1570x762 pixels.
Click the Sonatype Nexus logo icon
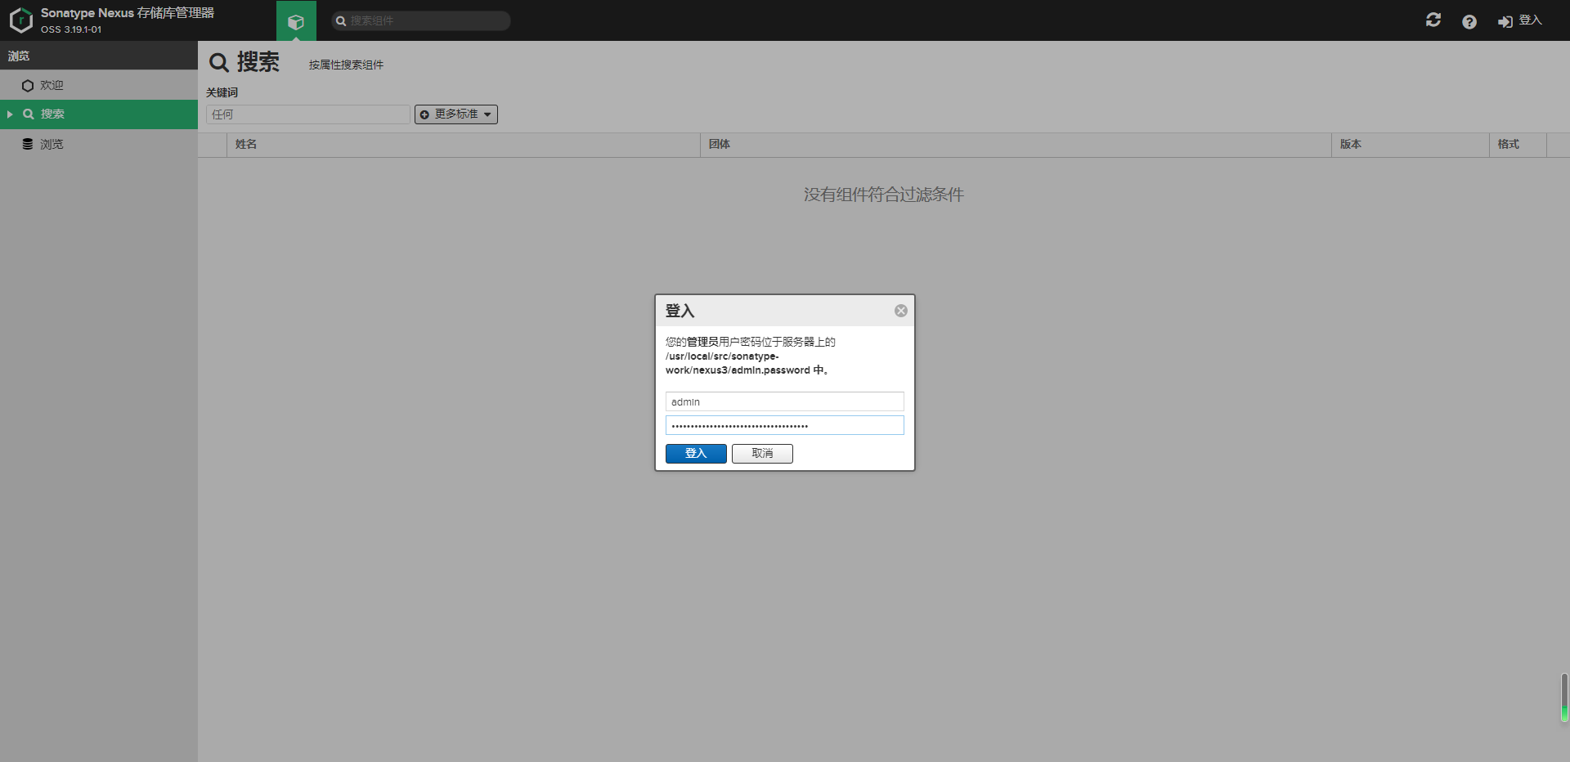click(x=20, y=20)
